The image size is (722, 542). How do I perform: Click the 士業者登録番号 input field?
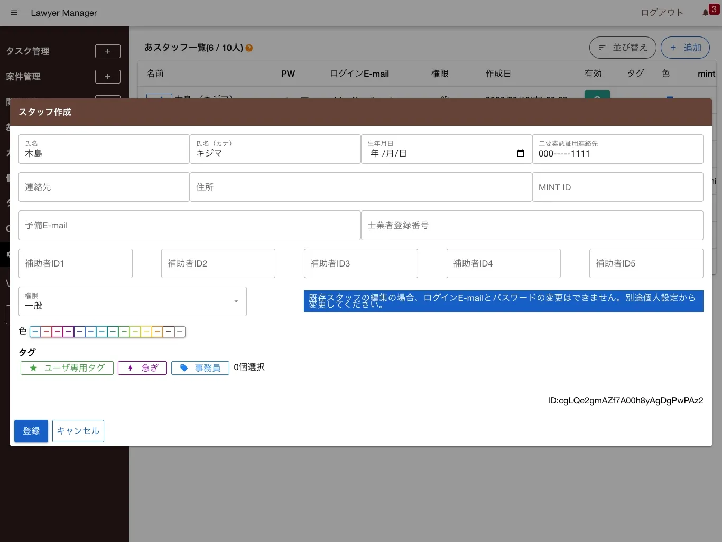point(532,225)
